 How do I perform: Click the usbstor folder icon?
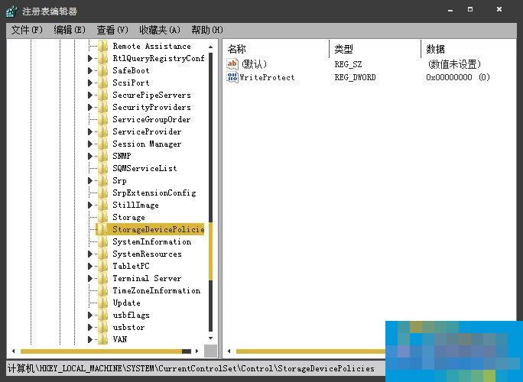point(103,327)
